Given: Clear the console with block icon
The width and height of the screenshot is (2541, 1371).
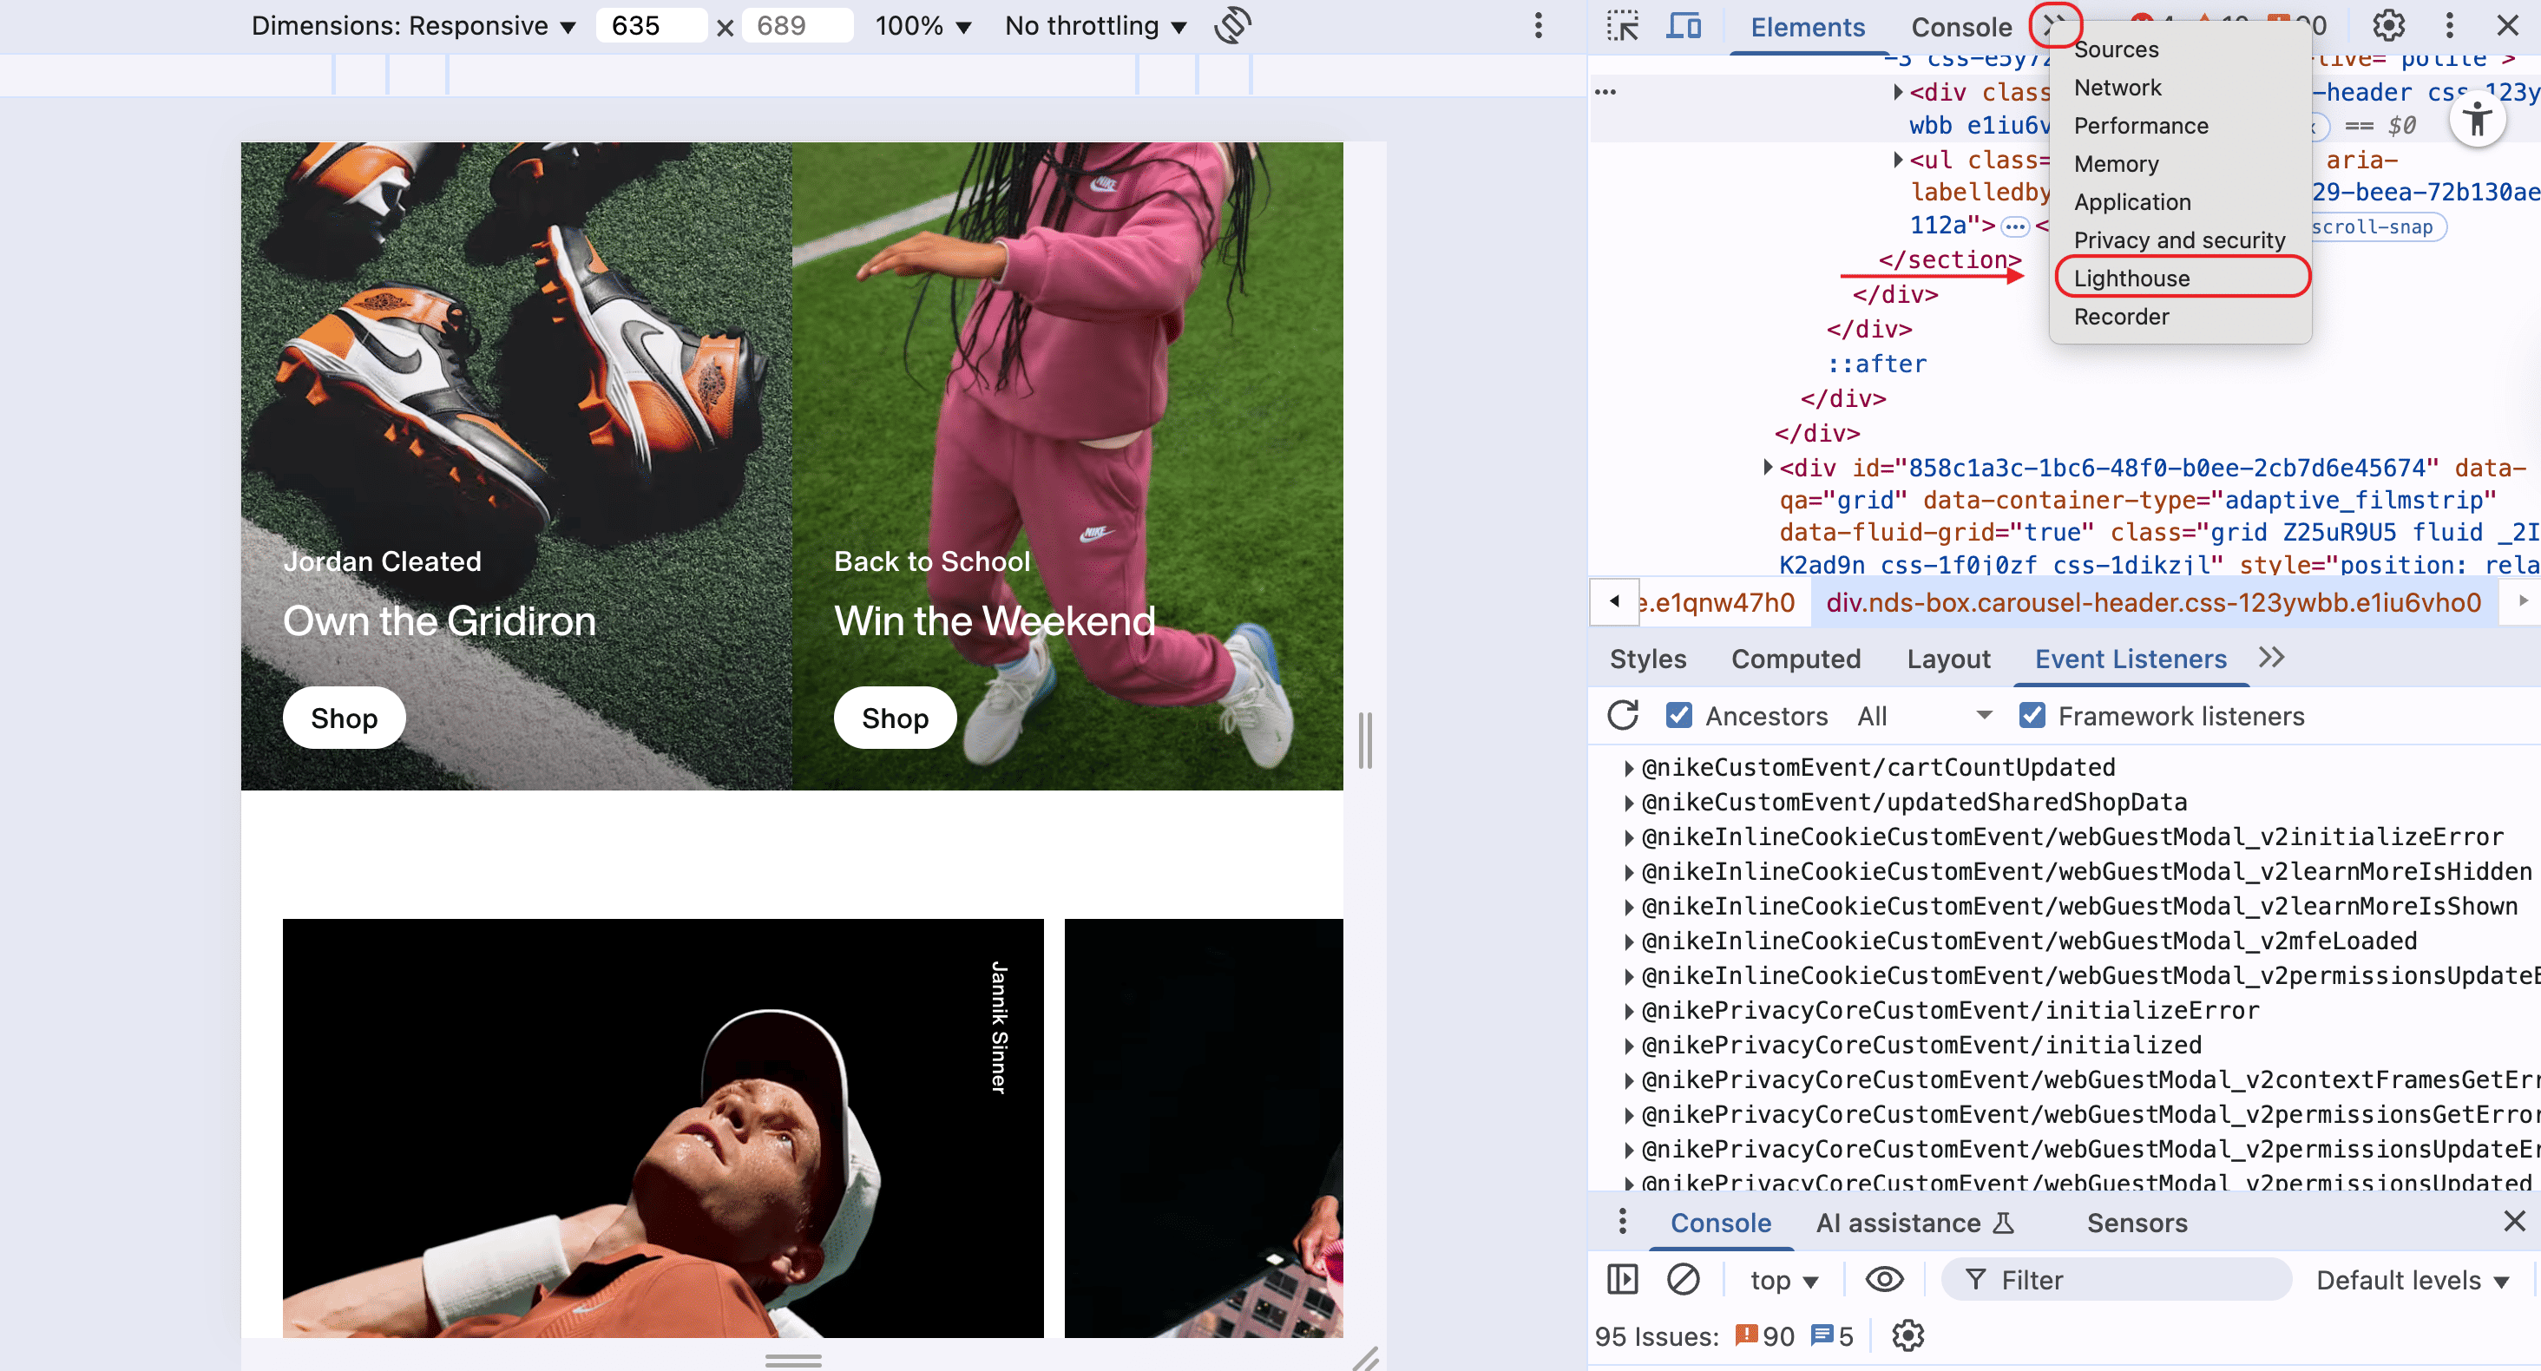Looking at the screenshot, I should [x=1683, y=1279].
